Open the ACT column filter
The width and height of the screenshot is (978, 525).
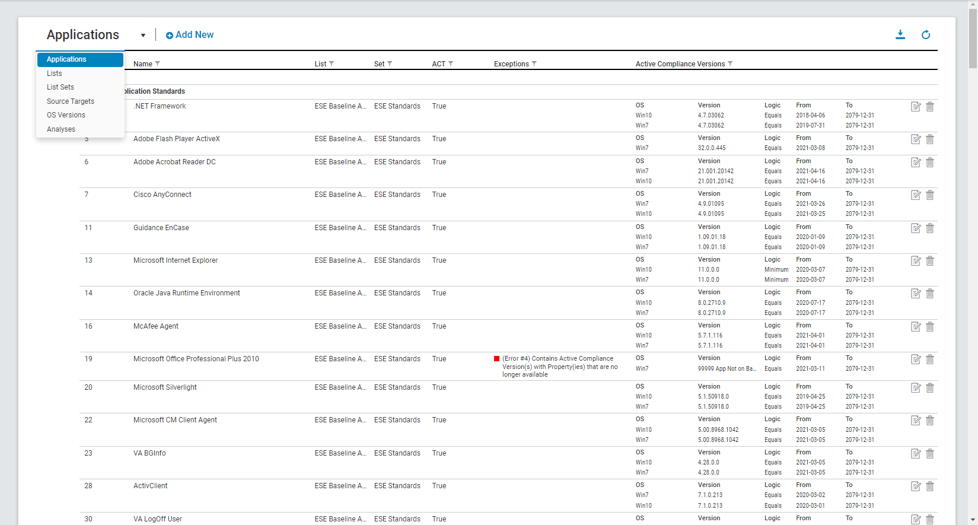451,64
